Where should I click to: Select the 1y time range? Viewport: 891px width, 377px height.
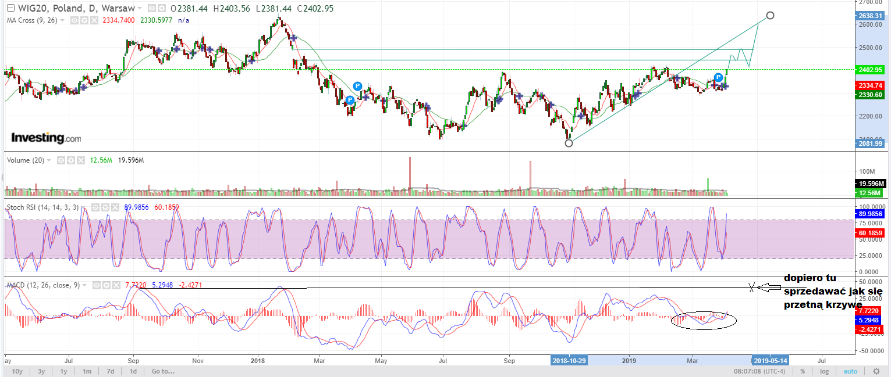63,371
